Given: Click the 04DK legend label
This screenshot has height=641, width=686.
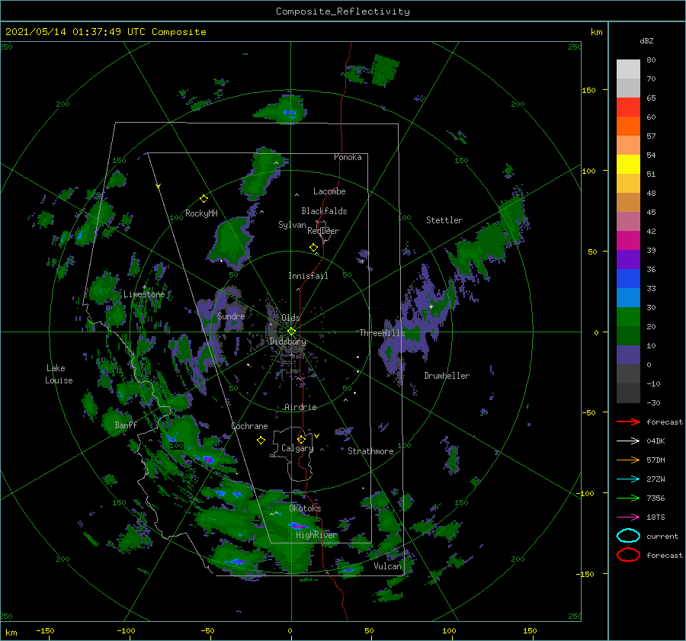Looking at the screenshot, I should point(656,441).
